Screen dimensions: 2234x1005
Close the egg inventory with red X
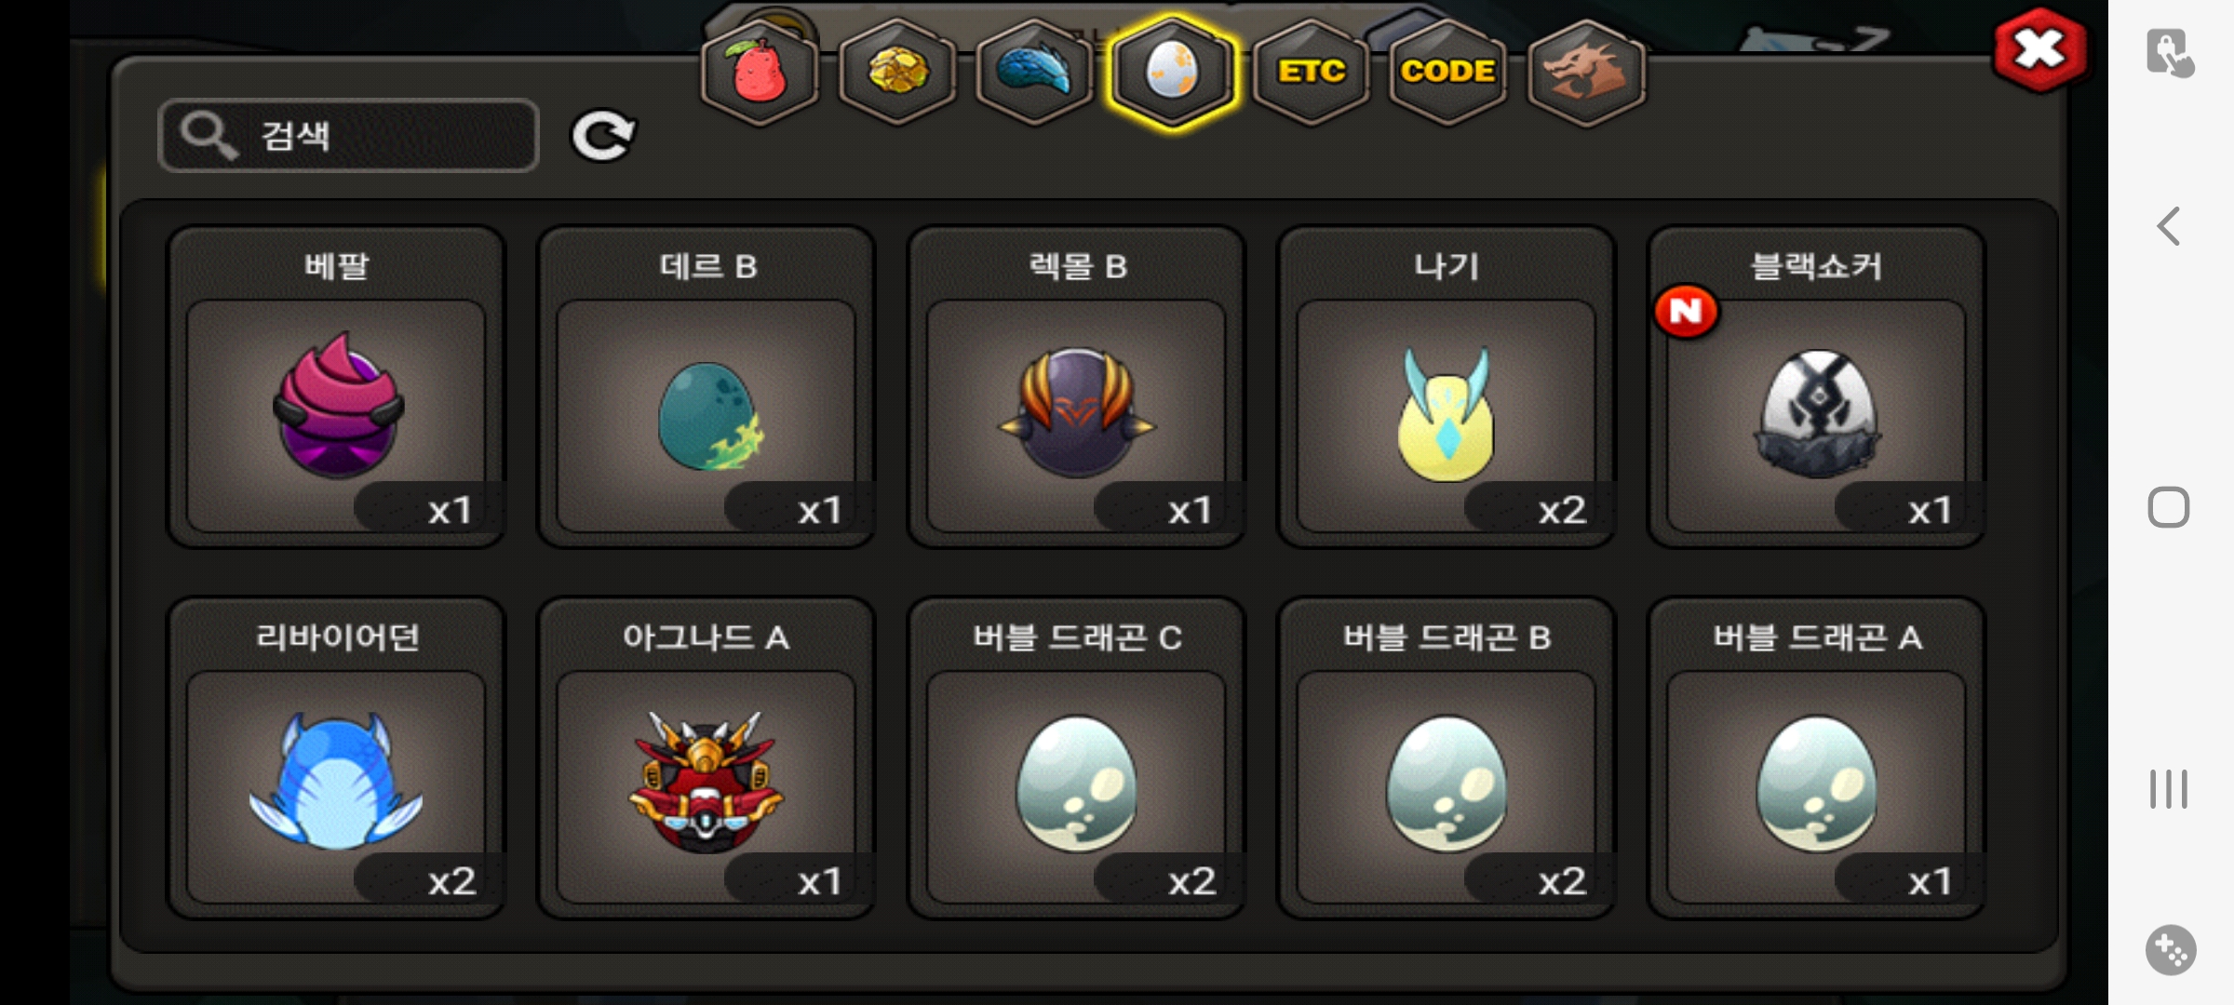click(x=2039, y=50)
